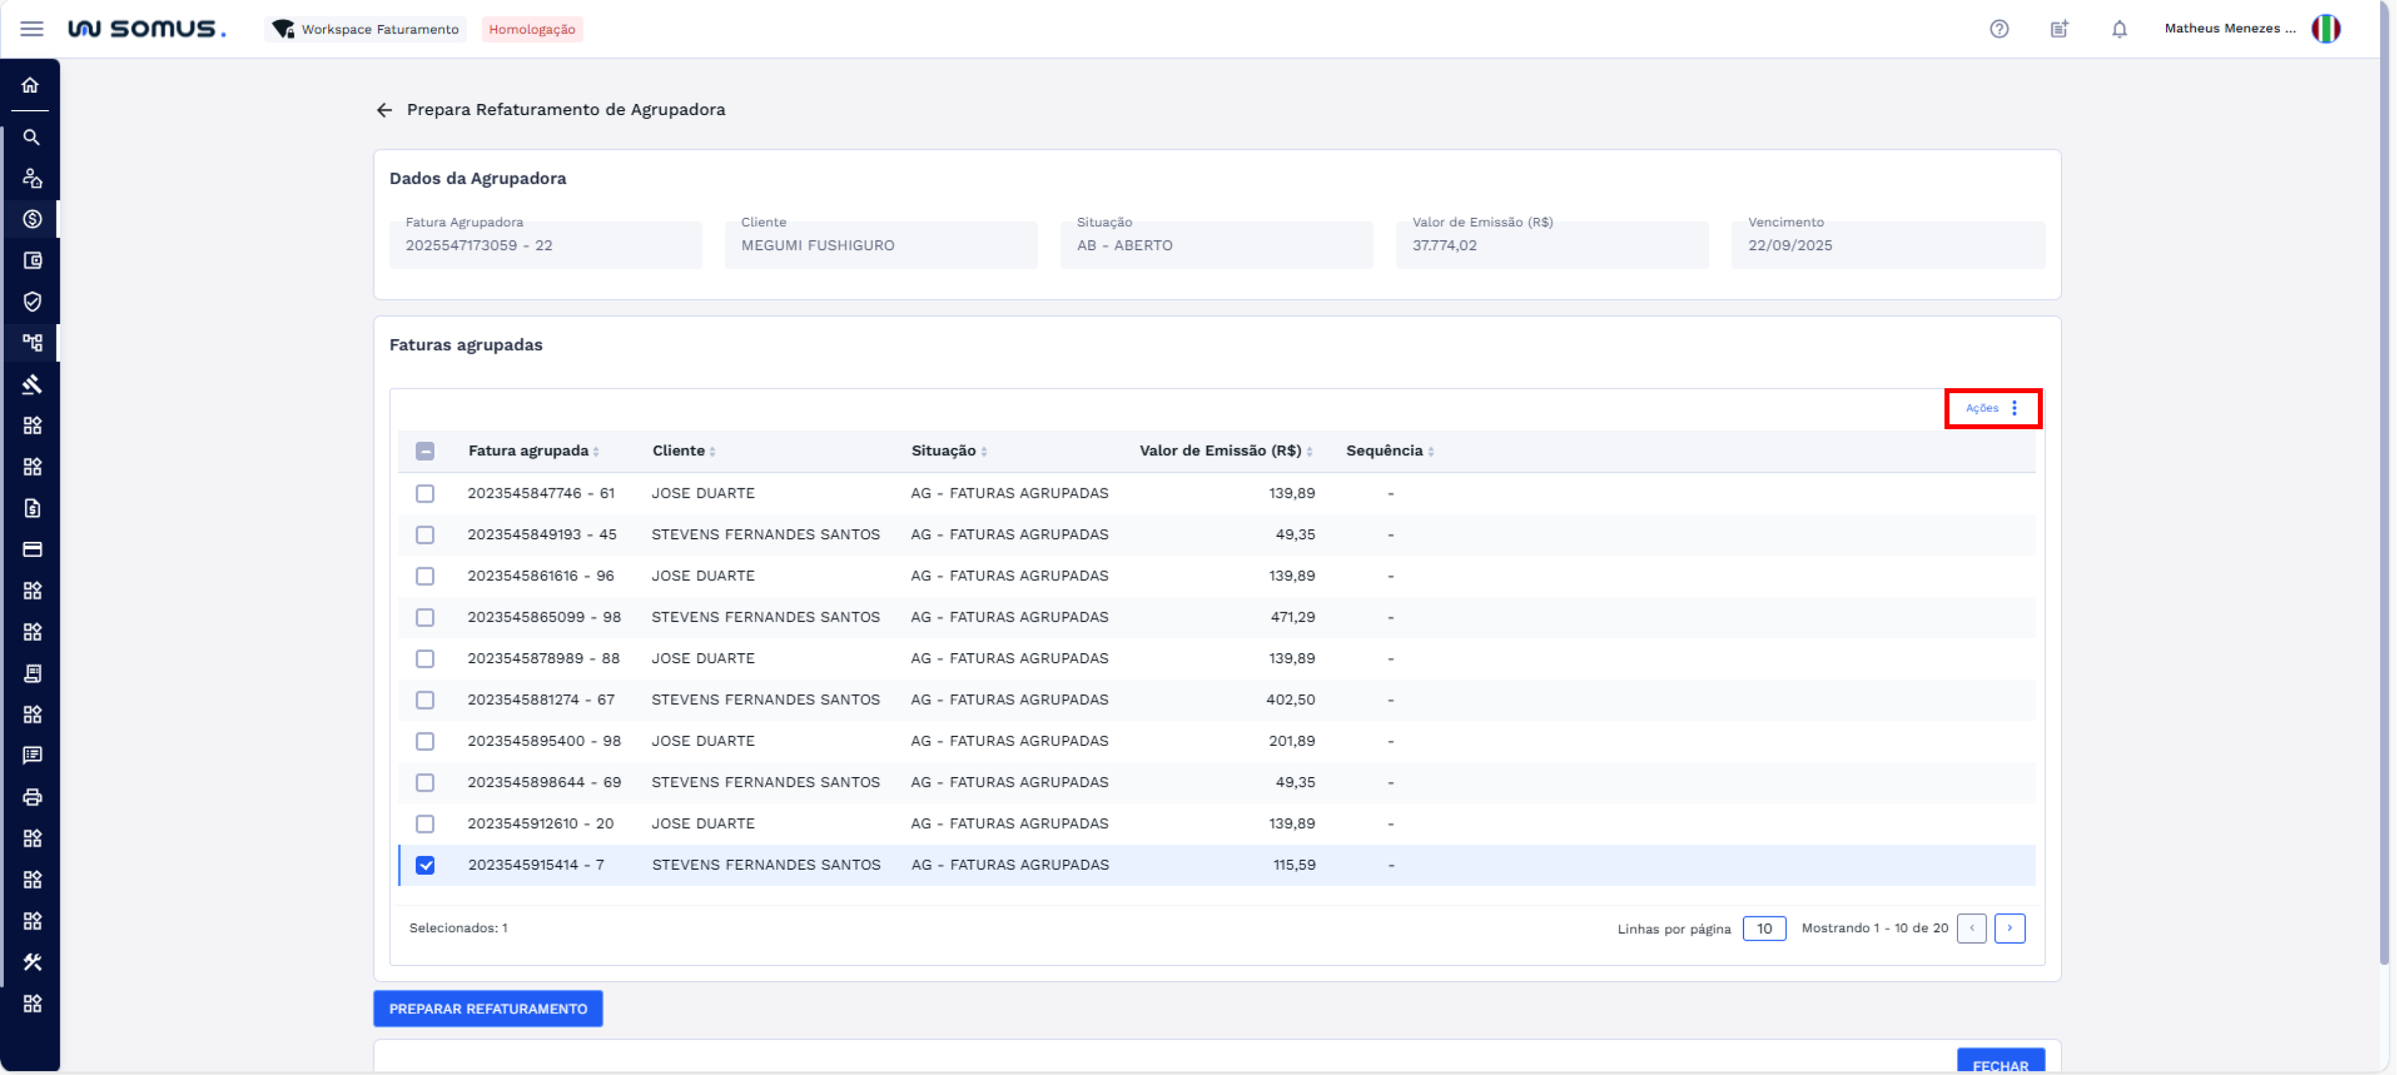
Task: Open the Workspace Faturamento selector
Action: point(367,29)
